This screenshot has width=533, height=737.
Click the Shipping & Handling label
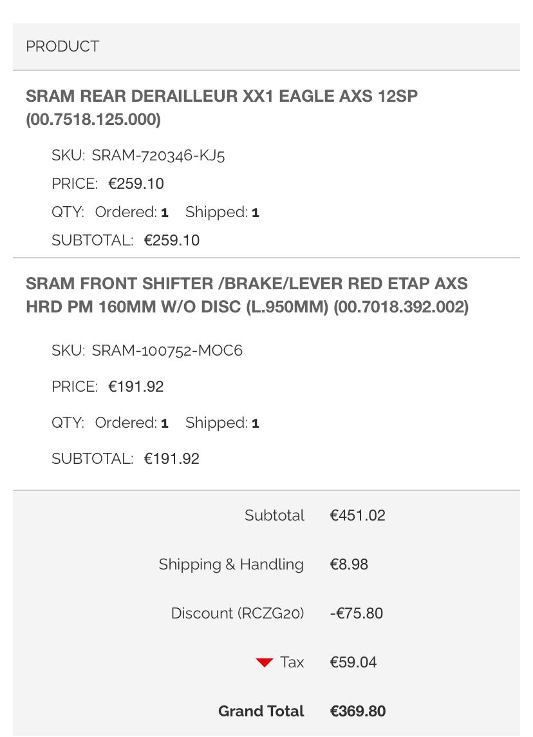tap(231, 565)
